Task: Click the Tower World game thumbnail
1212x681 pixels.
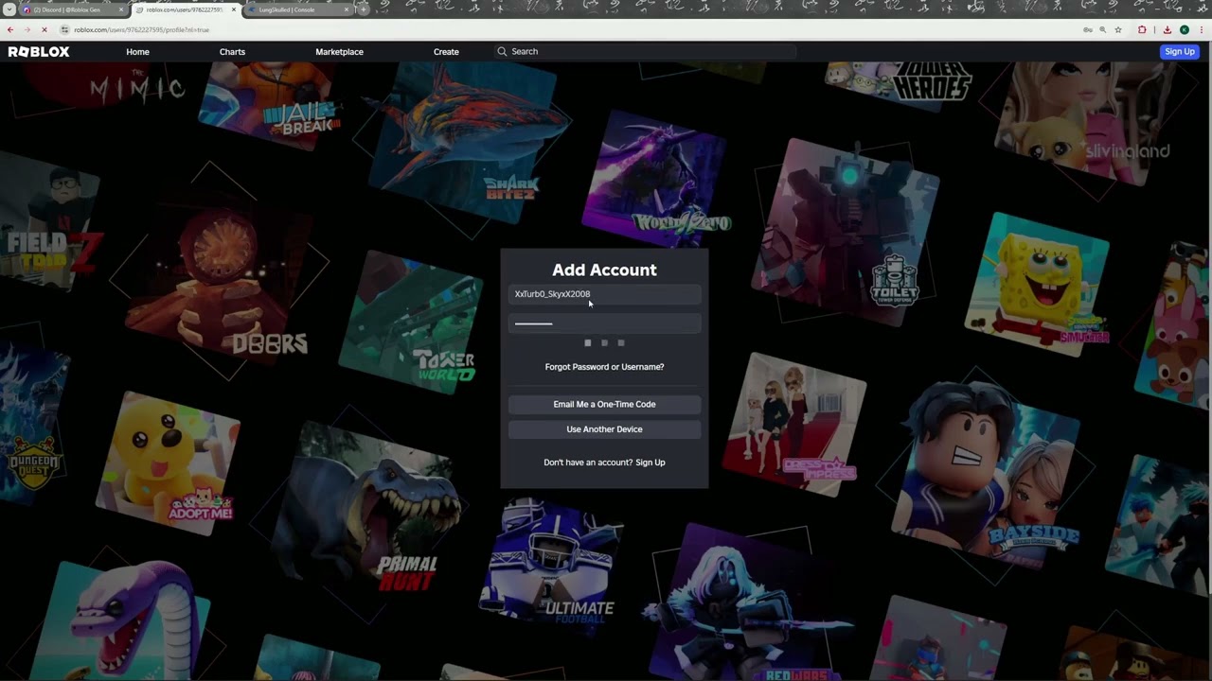Action: click(x=412, y=323)
